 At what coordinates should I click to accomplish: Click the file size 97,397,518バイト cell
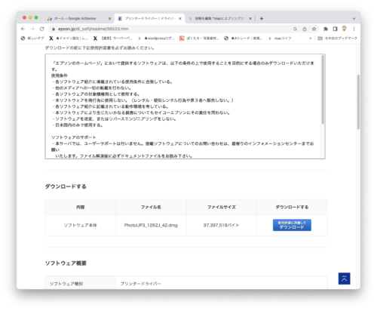221,225
